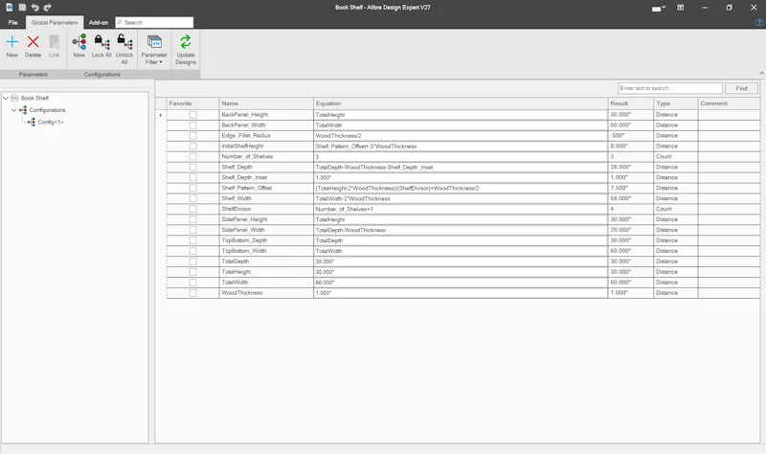This screenshot has width=766, height=454.
Task: Sort by the Name column header
Action: (x=266, y=103)
